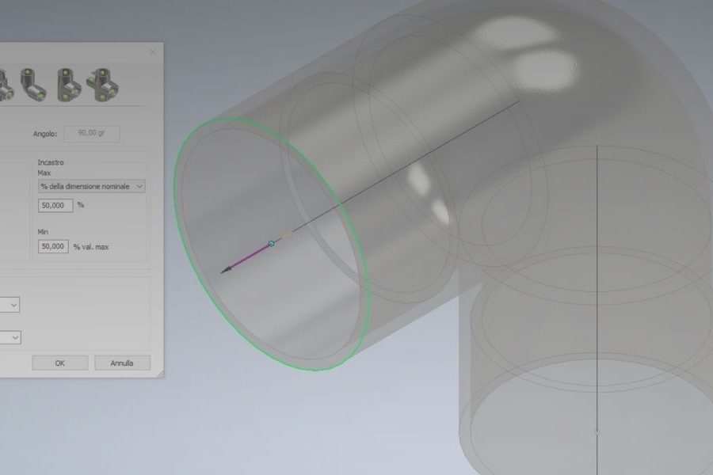Image resolution: width=713 pixels, height=475 pixels.
Task: Click the dialog resize grip corner
Action: pos(160,374)
